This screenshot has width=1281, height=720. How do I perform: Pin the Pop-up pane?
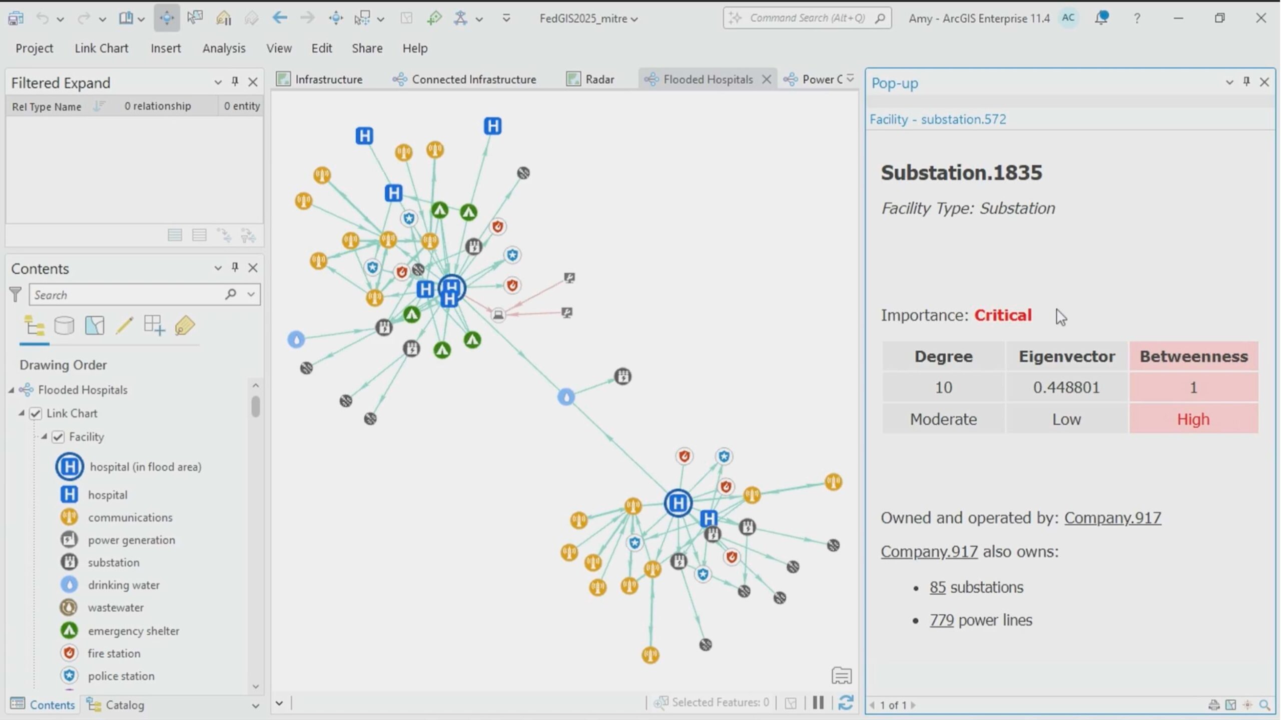click(x=1246, y=81)
